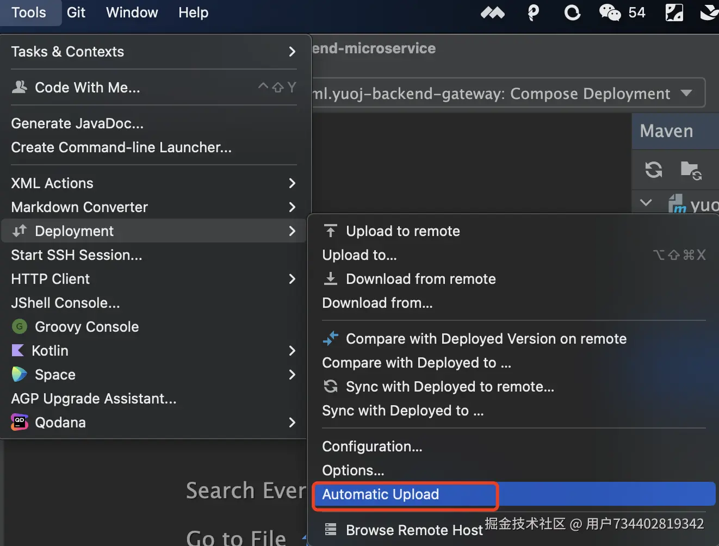719x546 pixels.
Task: Click the Maven reload projects icon
Action: (654, 170)
